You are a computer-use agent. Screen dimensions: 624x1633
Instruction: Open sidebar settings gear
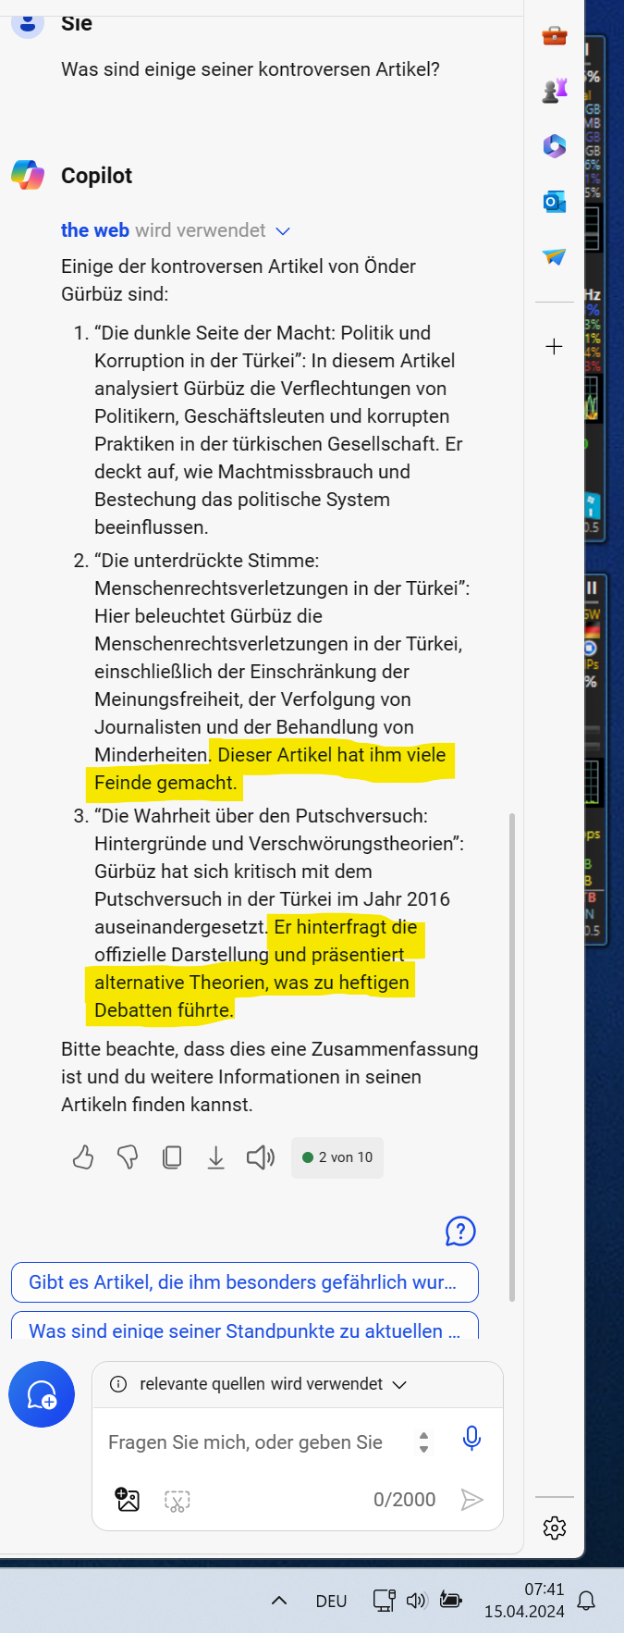tap(555, 1528)
